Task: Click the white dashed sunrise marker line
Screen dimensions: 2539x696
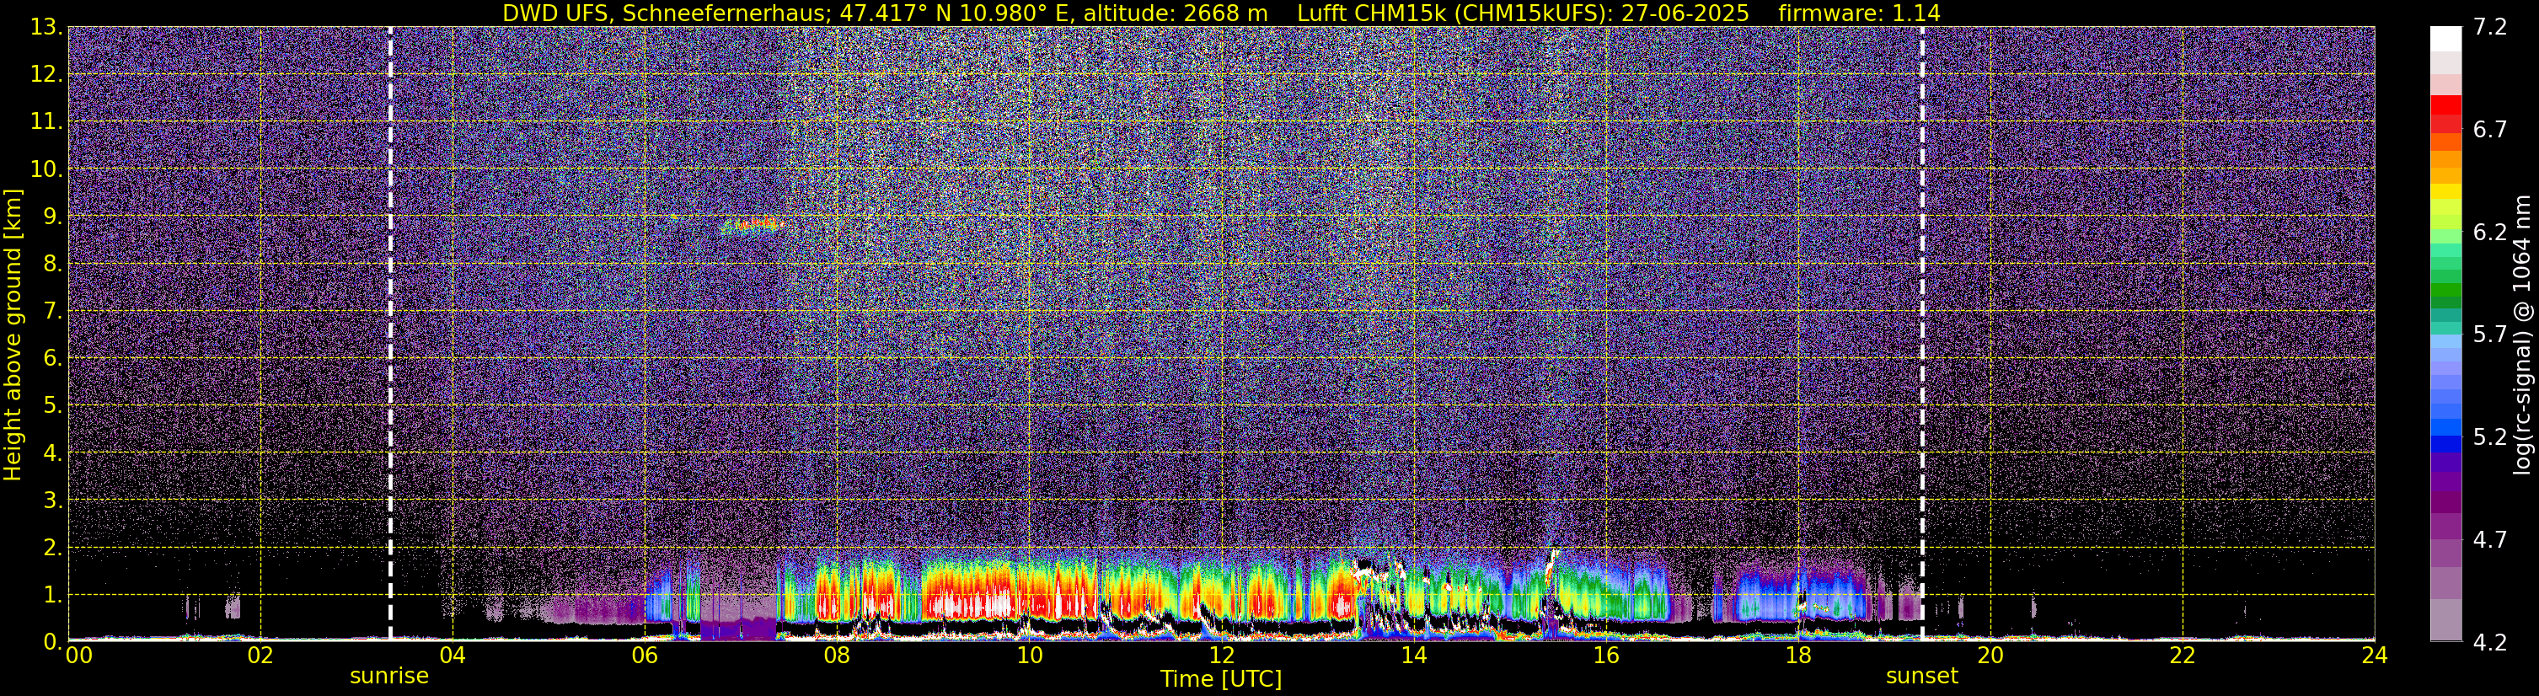Action: click(x=390, y=333)
